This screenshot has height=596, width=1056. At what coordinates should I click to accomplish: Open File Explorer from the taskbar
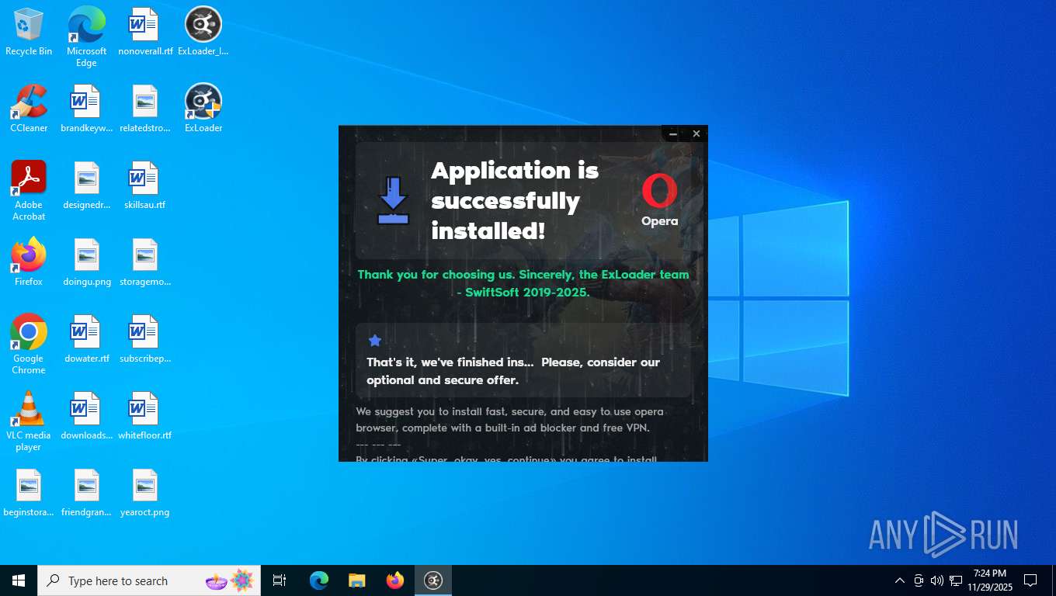click(357, 580)
